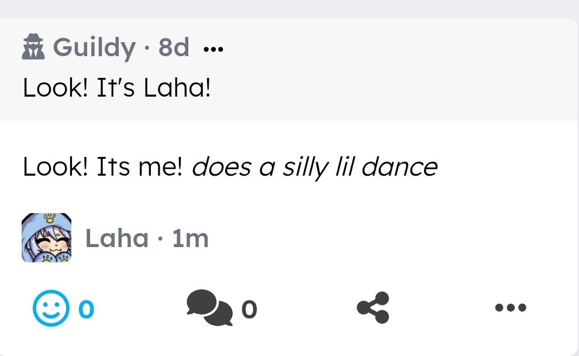Click the italic text "does a silly lil dance"
The width and height of the screenshot is (579, 356).
[x=314, y=167]
